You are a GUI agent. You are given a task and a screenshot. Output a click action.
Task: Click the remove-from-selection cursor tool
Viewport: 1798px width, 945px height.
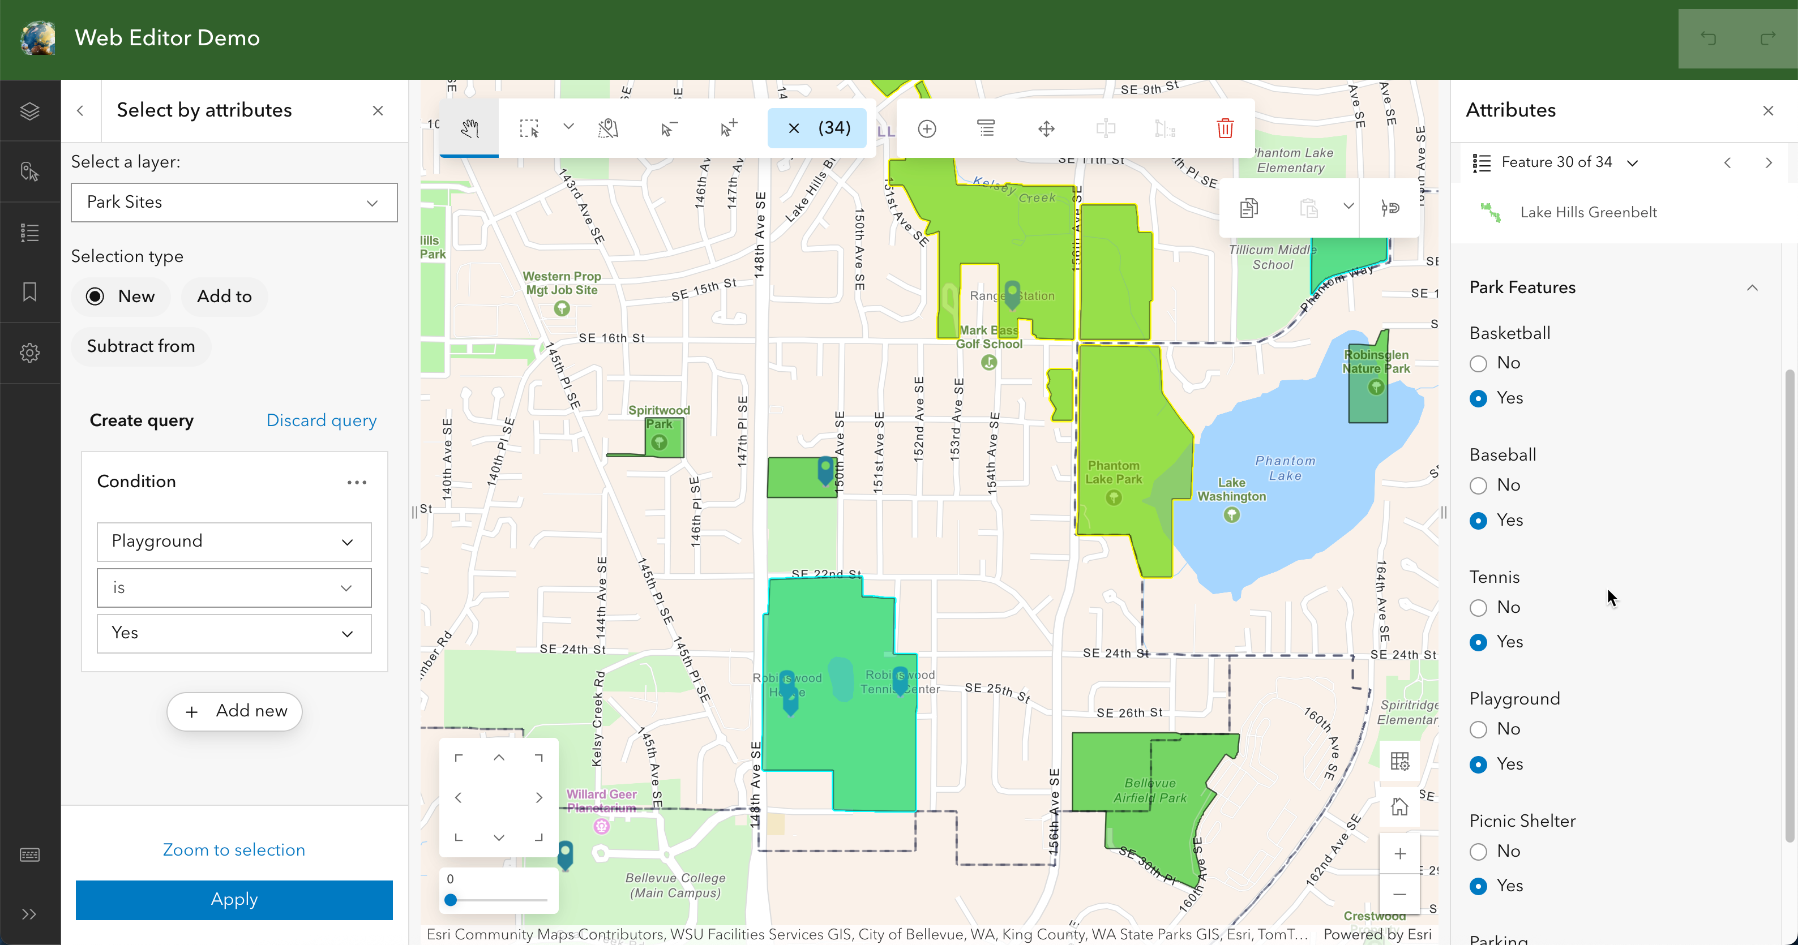[x=669, y=128]
